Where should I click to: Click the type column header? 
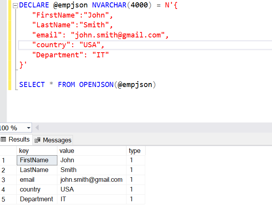[x=136, y=151]
